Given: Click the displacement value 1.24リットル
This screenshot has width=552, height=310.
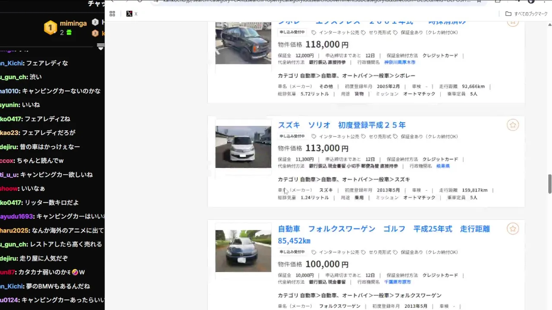Looking at the screenshot, I should (314, 198).
